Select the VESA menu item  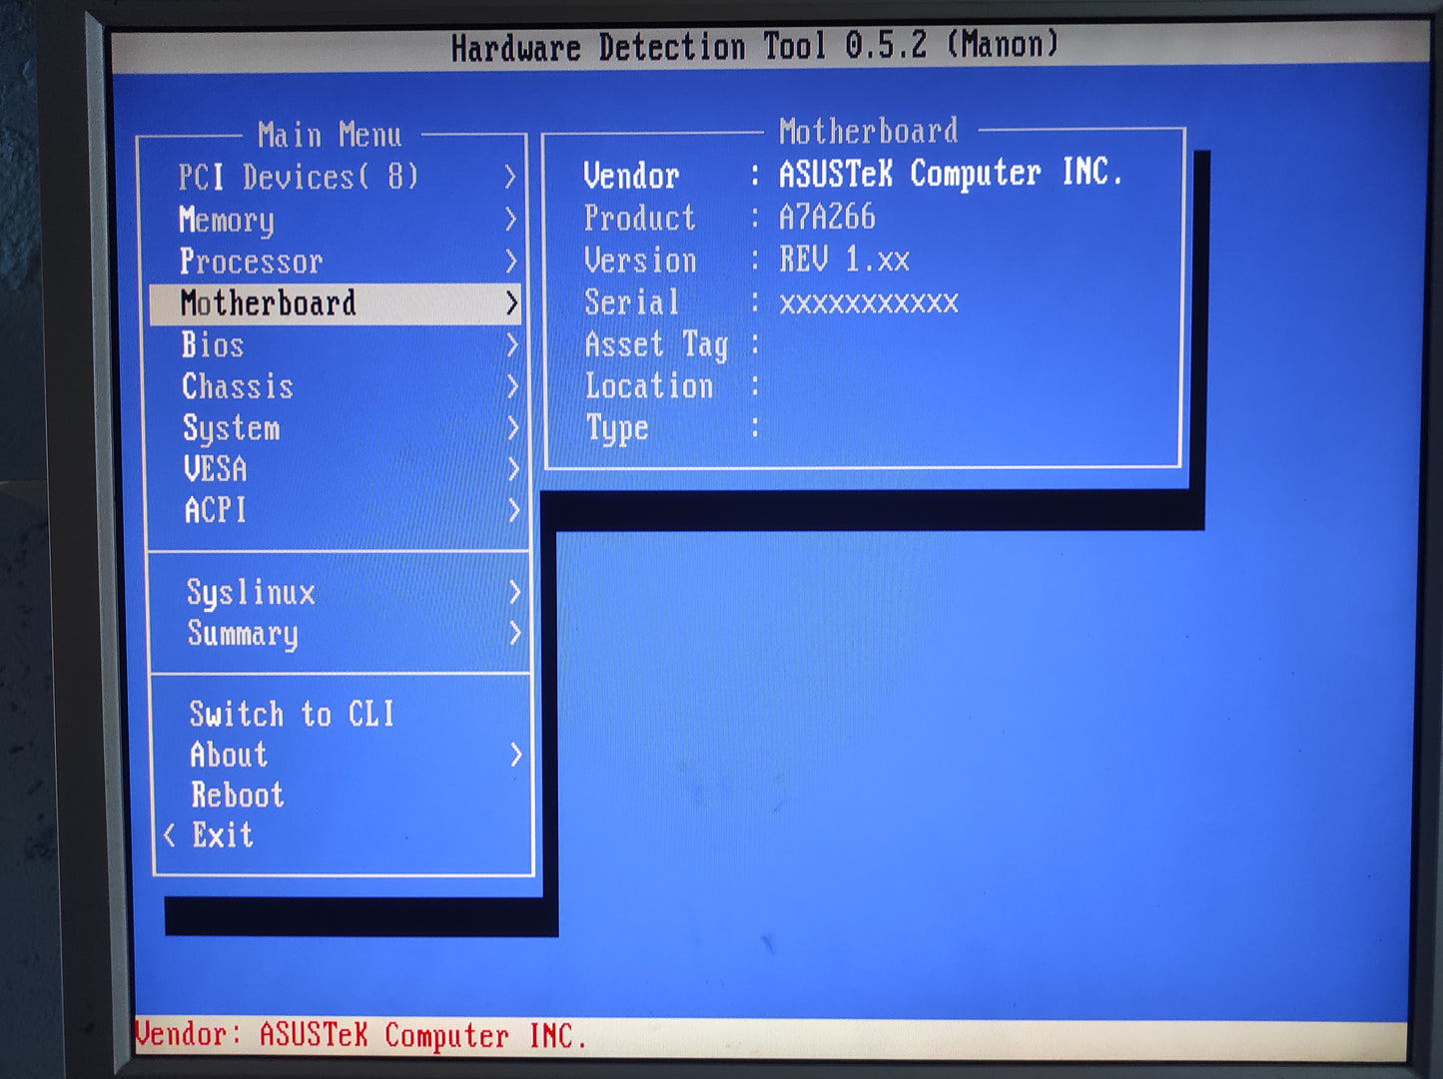[x=215, y=469]
